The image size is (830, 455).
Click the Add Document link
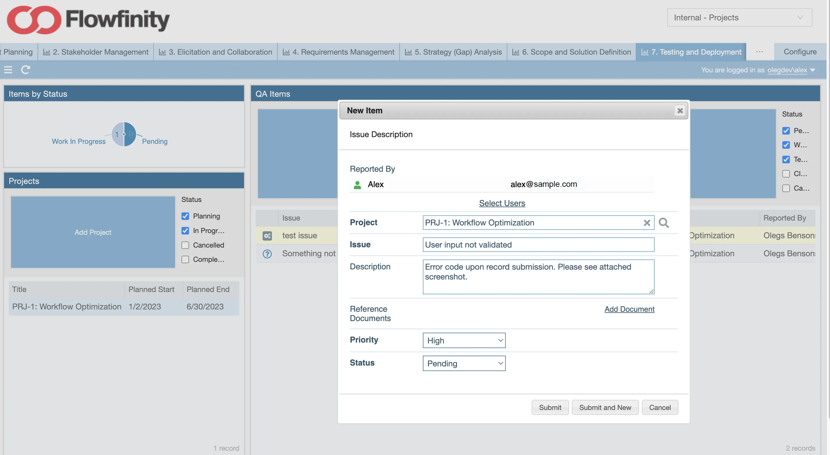(629, 309)
